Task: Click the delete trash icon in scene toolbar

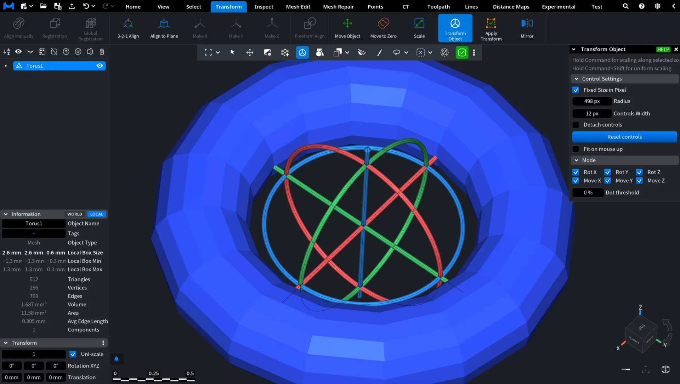Action: 102,52
